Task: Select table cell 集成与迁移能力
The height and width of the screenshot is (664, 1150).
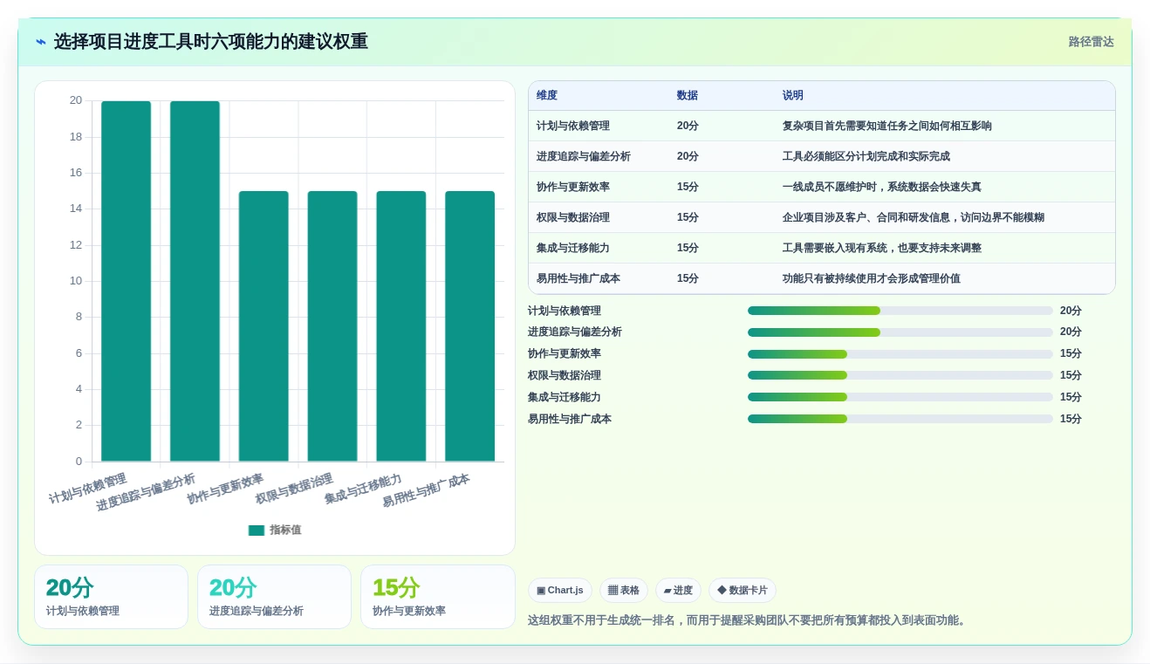Action: pyautogui.click(x=573, y=248)
